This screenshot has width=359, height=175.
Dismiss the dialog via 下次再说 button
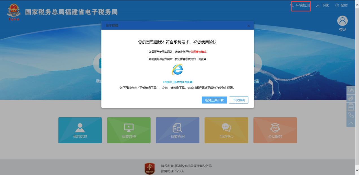238,100
